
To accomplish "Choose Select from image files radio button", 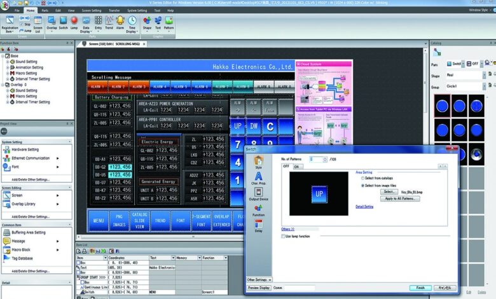I will 362,186.
